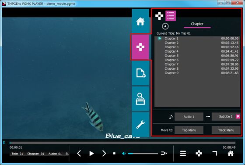This screenshot has width=245, height=165.
Task: Click the blue pin icon beside the seek bar
Action: click(x=4, y=143)
